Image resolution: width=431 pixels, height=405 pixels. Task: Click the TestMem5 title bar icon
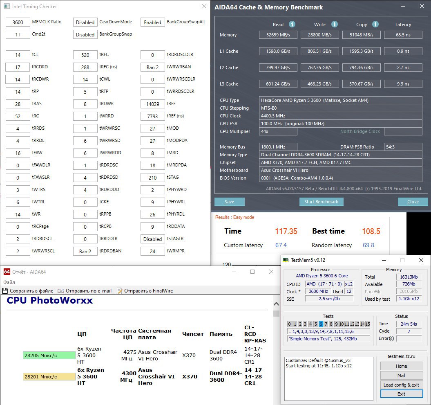pos(286,260)
